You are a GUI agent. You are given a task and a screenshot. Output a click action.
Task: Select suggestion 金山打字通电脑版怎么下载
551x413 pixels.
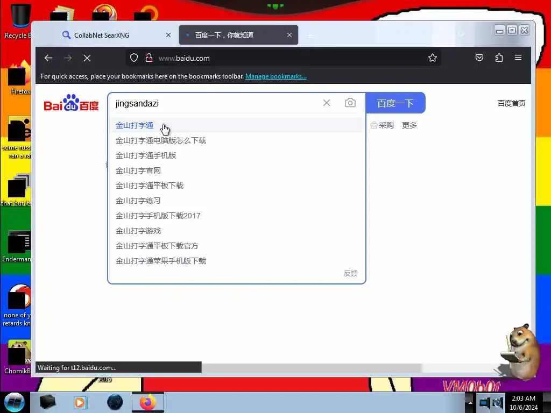point(237,140)
